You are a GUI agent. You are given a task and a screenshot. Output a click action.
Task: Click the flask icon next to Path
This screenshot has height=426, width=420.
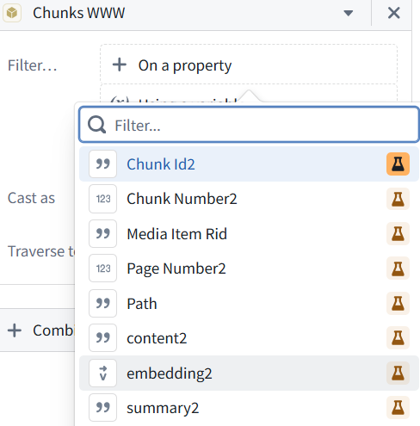[398, 303]
